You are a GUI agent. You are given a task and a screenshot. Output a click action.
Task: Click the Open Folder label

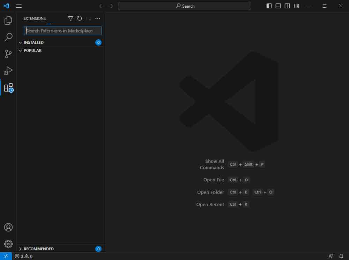coord(210,192)
